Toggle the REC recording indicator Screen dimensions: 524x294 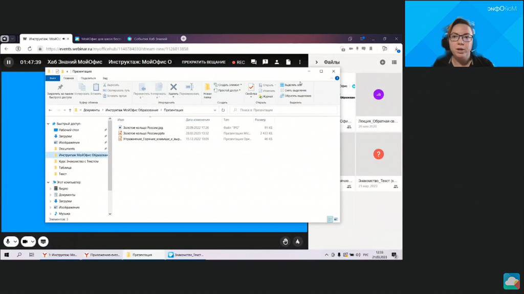tap(238, 62)
